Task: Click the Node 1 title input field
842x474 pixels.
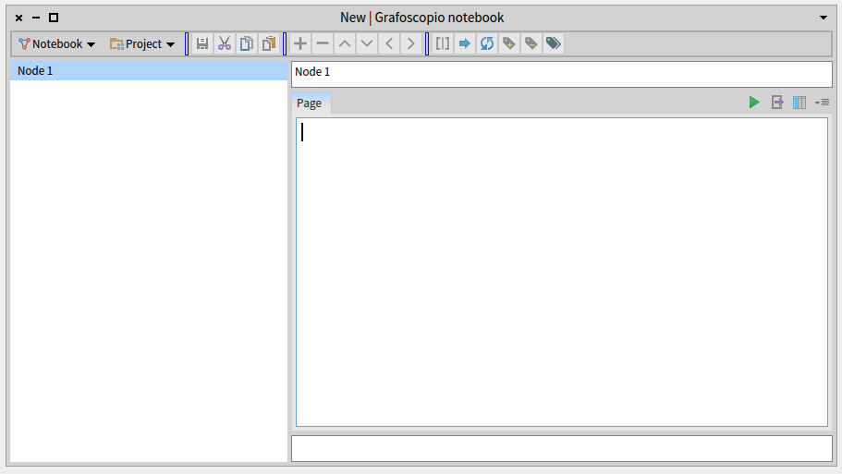Action: tap(562, 74)
